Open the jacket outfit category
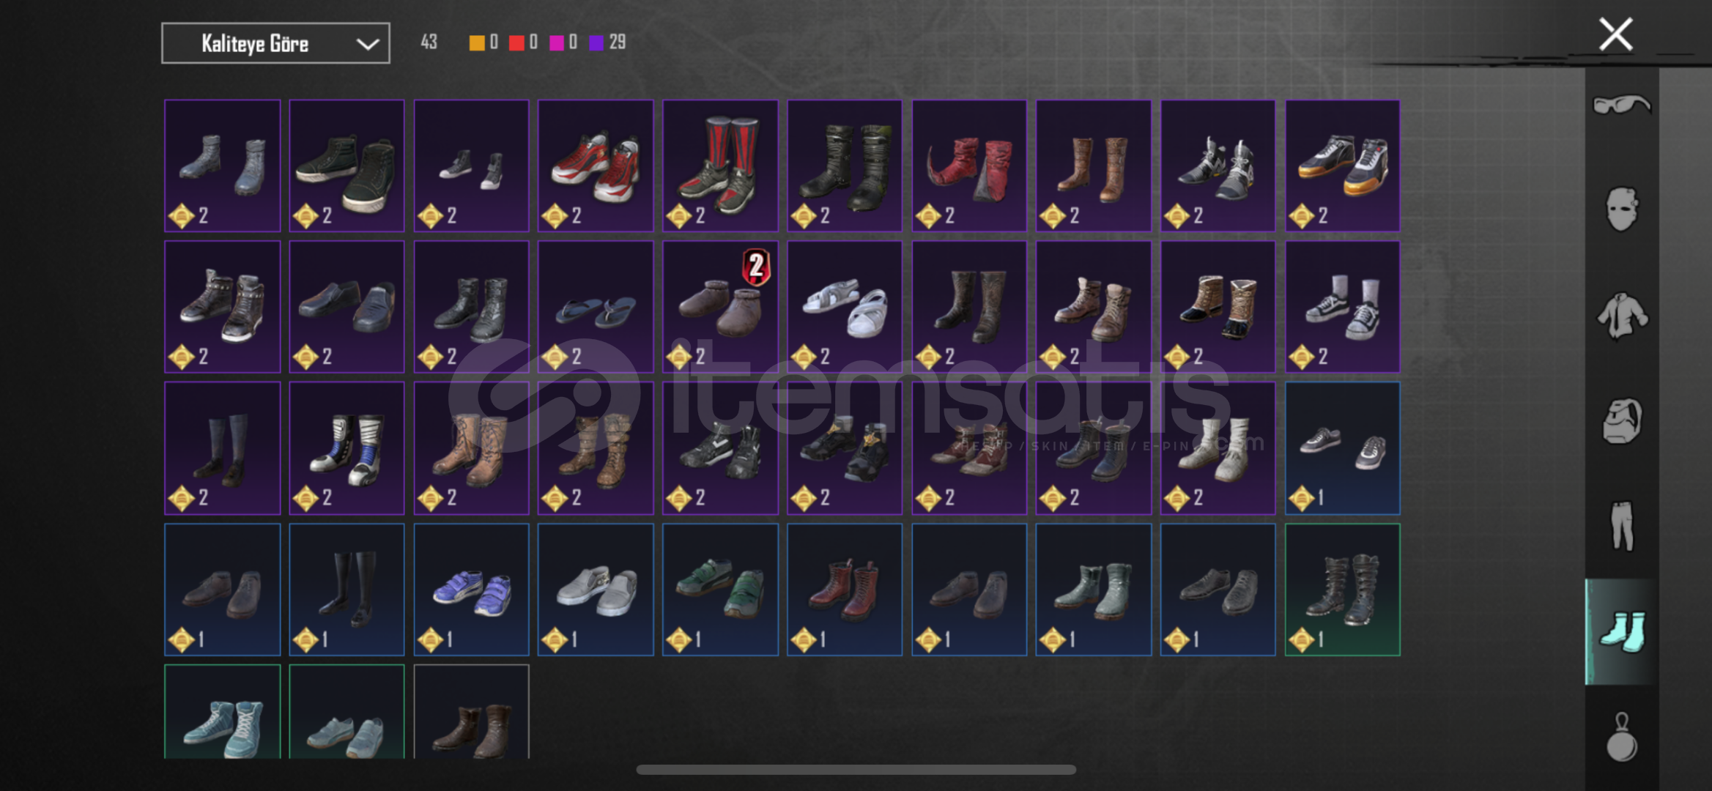Viewport: 1712px width, 791px height. click(1622, 316)
